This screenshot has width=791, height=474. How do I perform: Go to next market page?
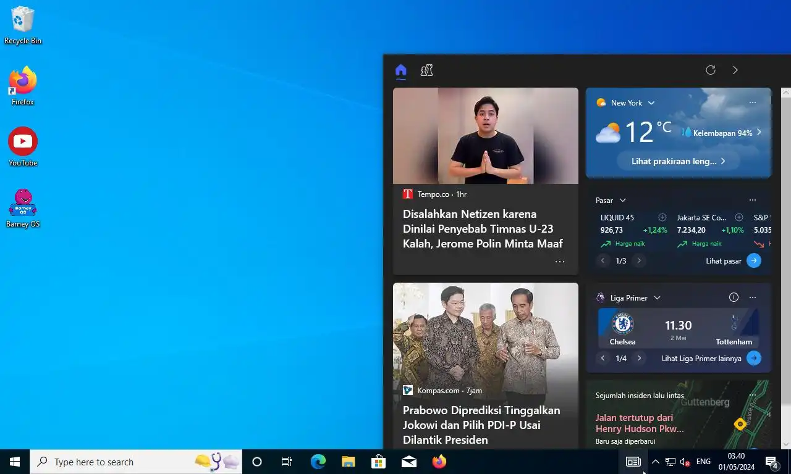click(x=639, y=261)
